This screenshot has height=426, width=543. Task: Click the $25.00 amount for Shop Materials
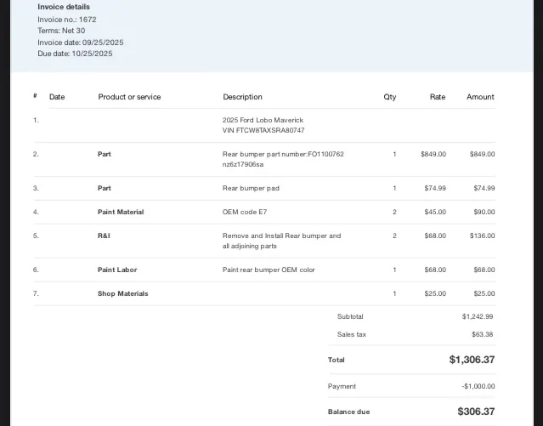(484, 293)
